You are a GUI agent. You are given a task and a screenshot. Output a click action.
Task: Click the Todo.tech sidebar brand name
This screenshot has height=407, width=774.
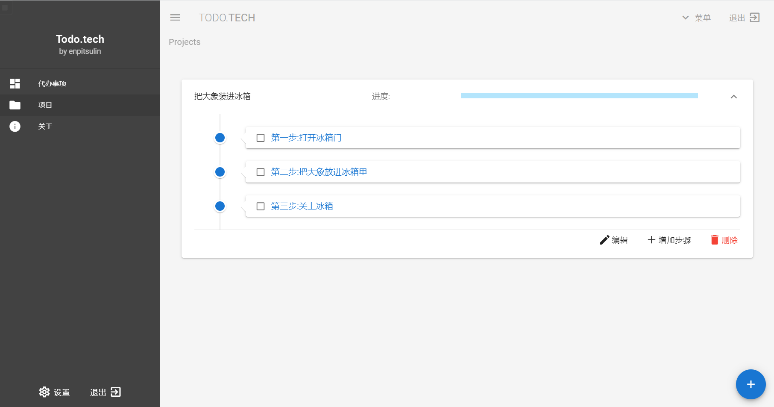pos(80,39)
